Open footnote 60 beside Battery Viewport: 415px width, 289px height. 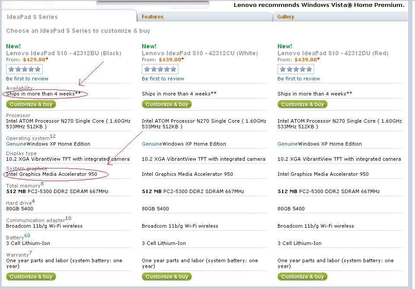(x=27, y=235)
